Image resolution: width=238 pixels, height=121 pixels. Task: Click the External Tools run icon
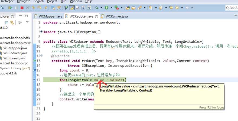(x=117, y=8)
